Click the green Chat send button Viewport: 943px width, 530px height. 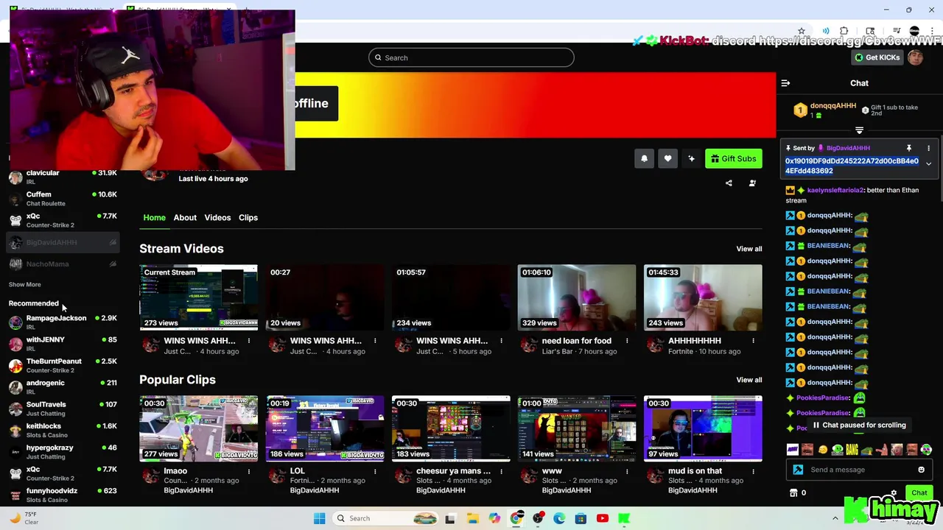pyautogui.click(x=919, y=492)
